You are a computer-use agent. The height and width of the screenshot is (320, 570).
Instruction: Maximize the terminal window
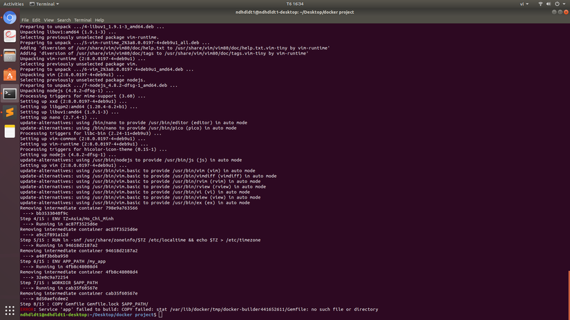560,12
